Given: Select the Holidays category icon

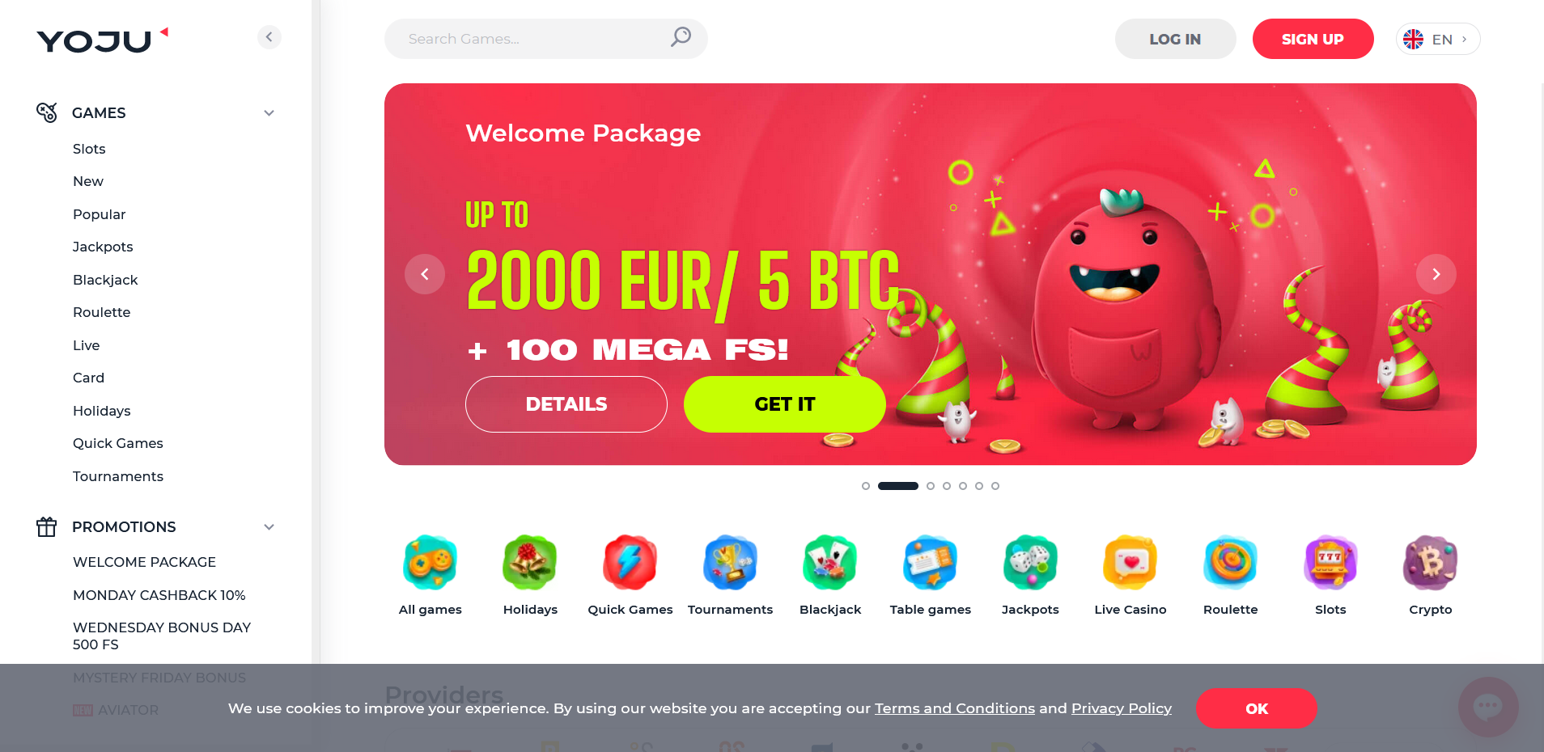Looking at the screenshot, I should pos(530,562).
